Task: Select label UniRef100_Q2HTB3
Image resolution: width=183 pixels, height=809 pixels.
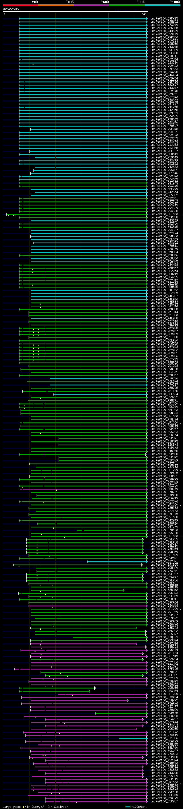Action: click(x=164, y=508)
